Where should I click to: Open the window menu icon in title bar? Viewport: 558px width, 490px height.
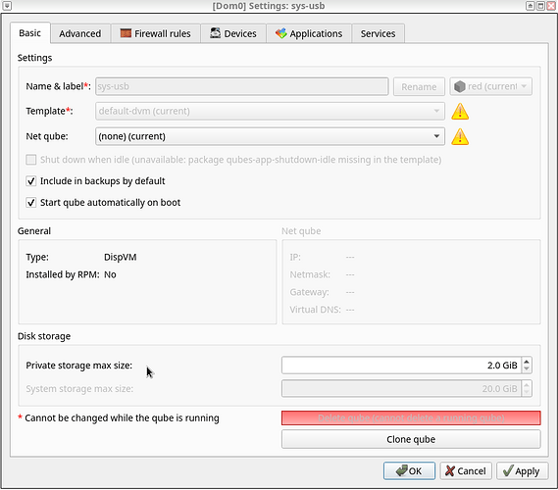pos(7,6)
